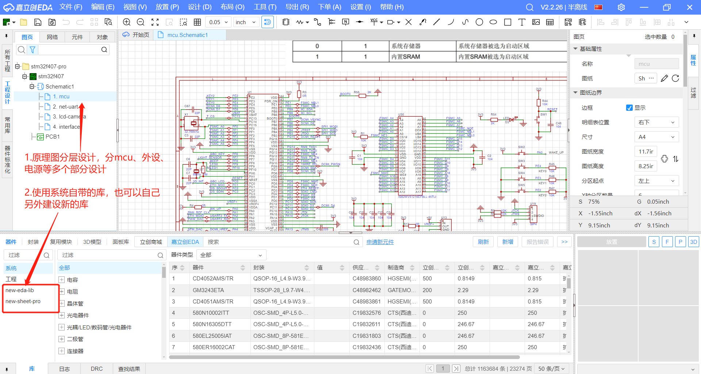The height and width of the screenshot is (374, 701).
Task: Click the title bar search magnifier
Action: pos(529,7)
